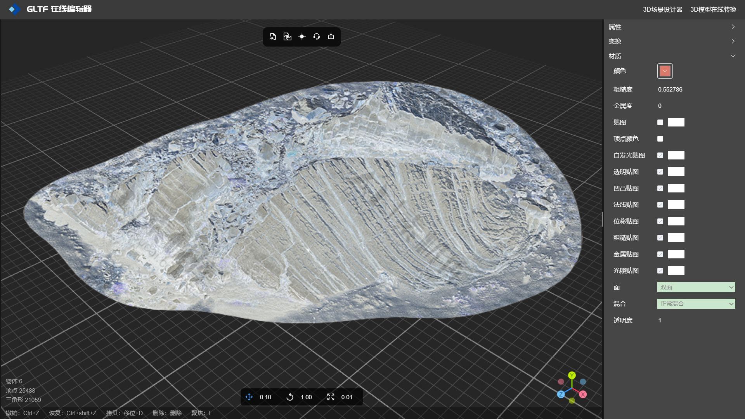Open the 混合 正常混合 dropdown
The width and height of the screenshot is (745, 419).
(x=696, y=304)
